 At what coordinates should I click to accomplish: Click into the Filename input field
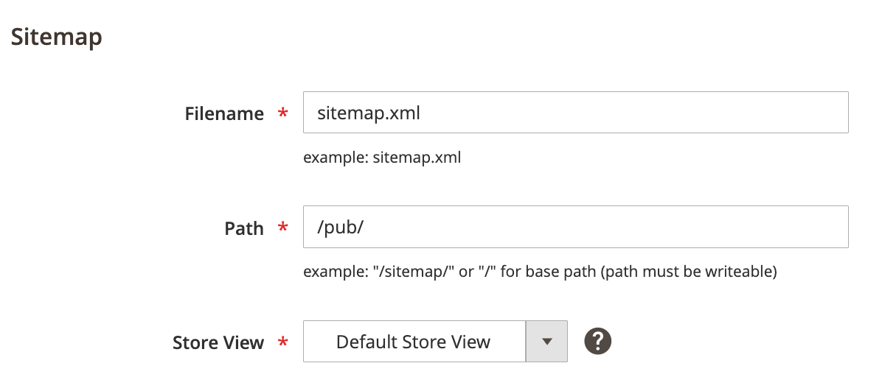pos(575,113)
